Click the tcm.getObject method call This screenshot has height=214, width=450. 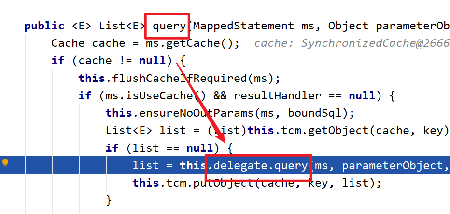(x=324, y=131)
